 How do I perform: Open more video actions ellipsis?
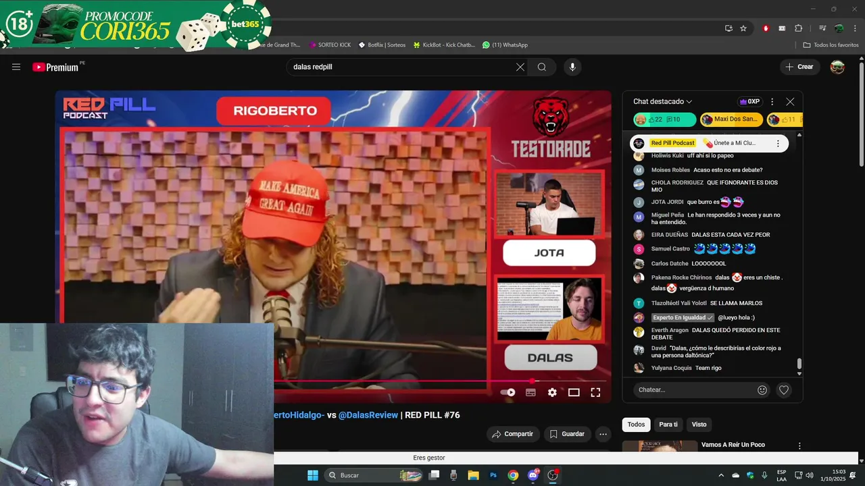point(603,434)
